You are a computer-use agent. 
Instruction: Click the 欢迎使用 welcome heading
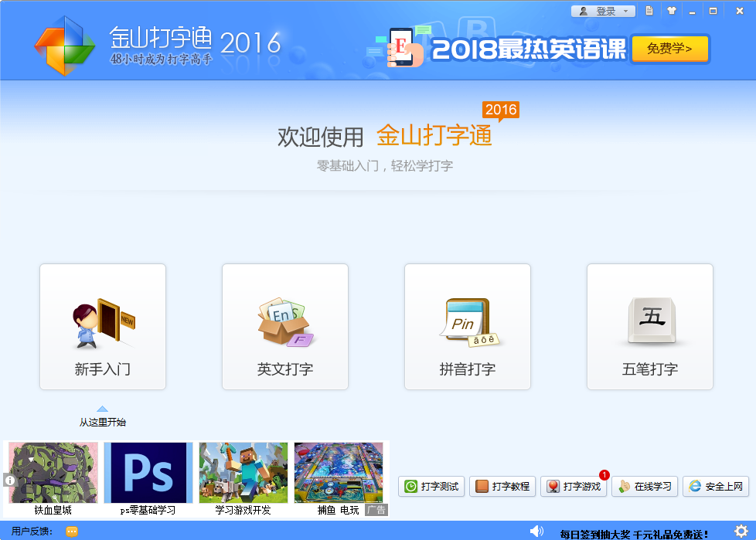[x=320, y=137]
